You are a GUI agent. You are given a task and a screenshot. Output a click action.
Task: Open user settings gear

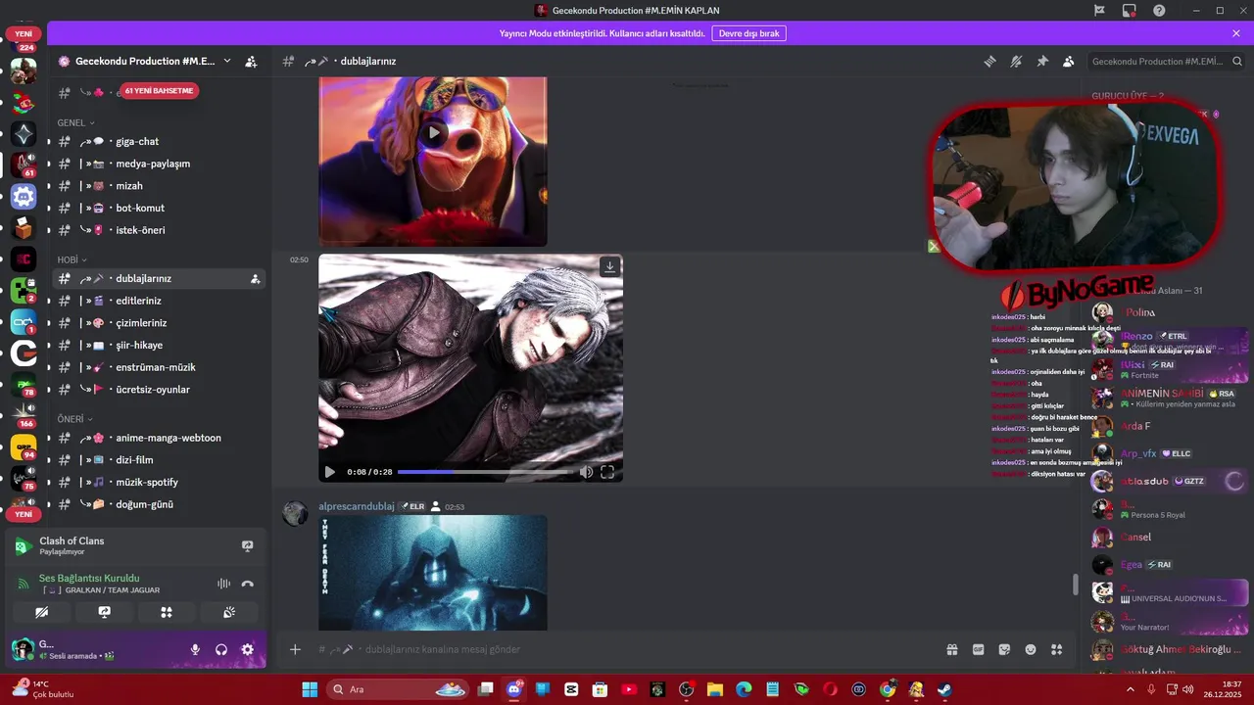coord(247,649)
